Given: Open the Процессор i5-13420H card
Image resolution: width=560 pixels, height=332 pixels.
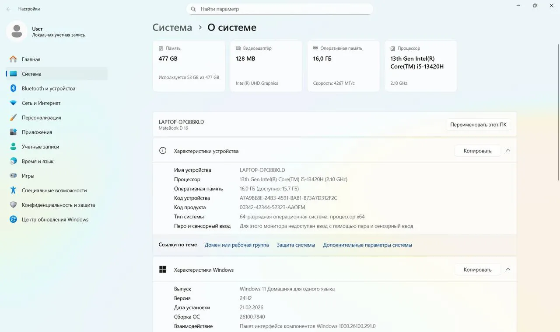Looking at the screenshot, I should click(x=421, y=66).
